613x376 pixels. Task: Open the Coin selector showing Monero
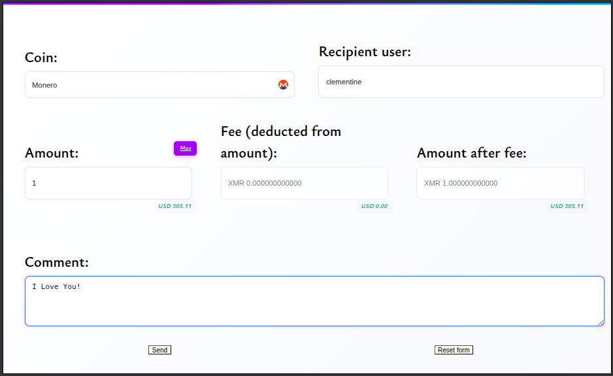tap(150, 85)
